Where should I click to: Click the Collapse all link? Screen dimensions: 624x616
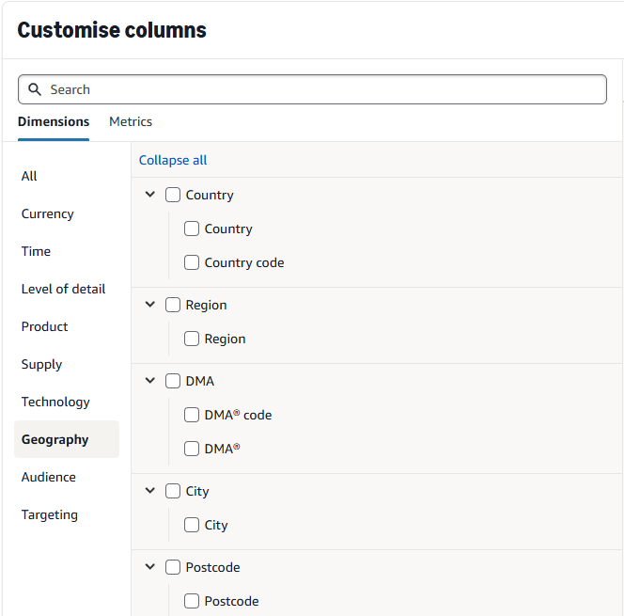coord(173,160)
